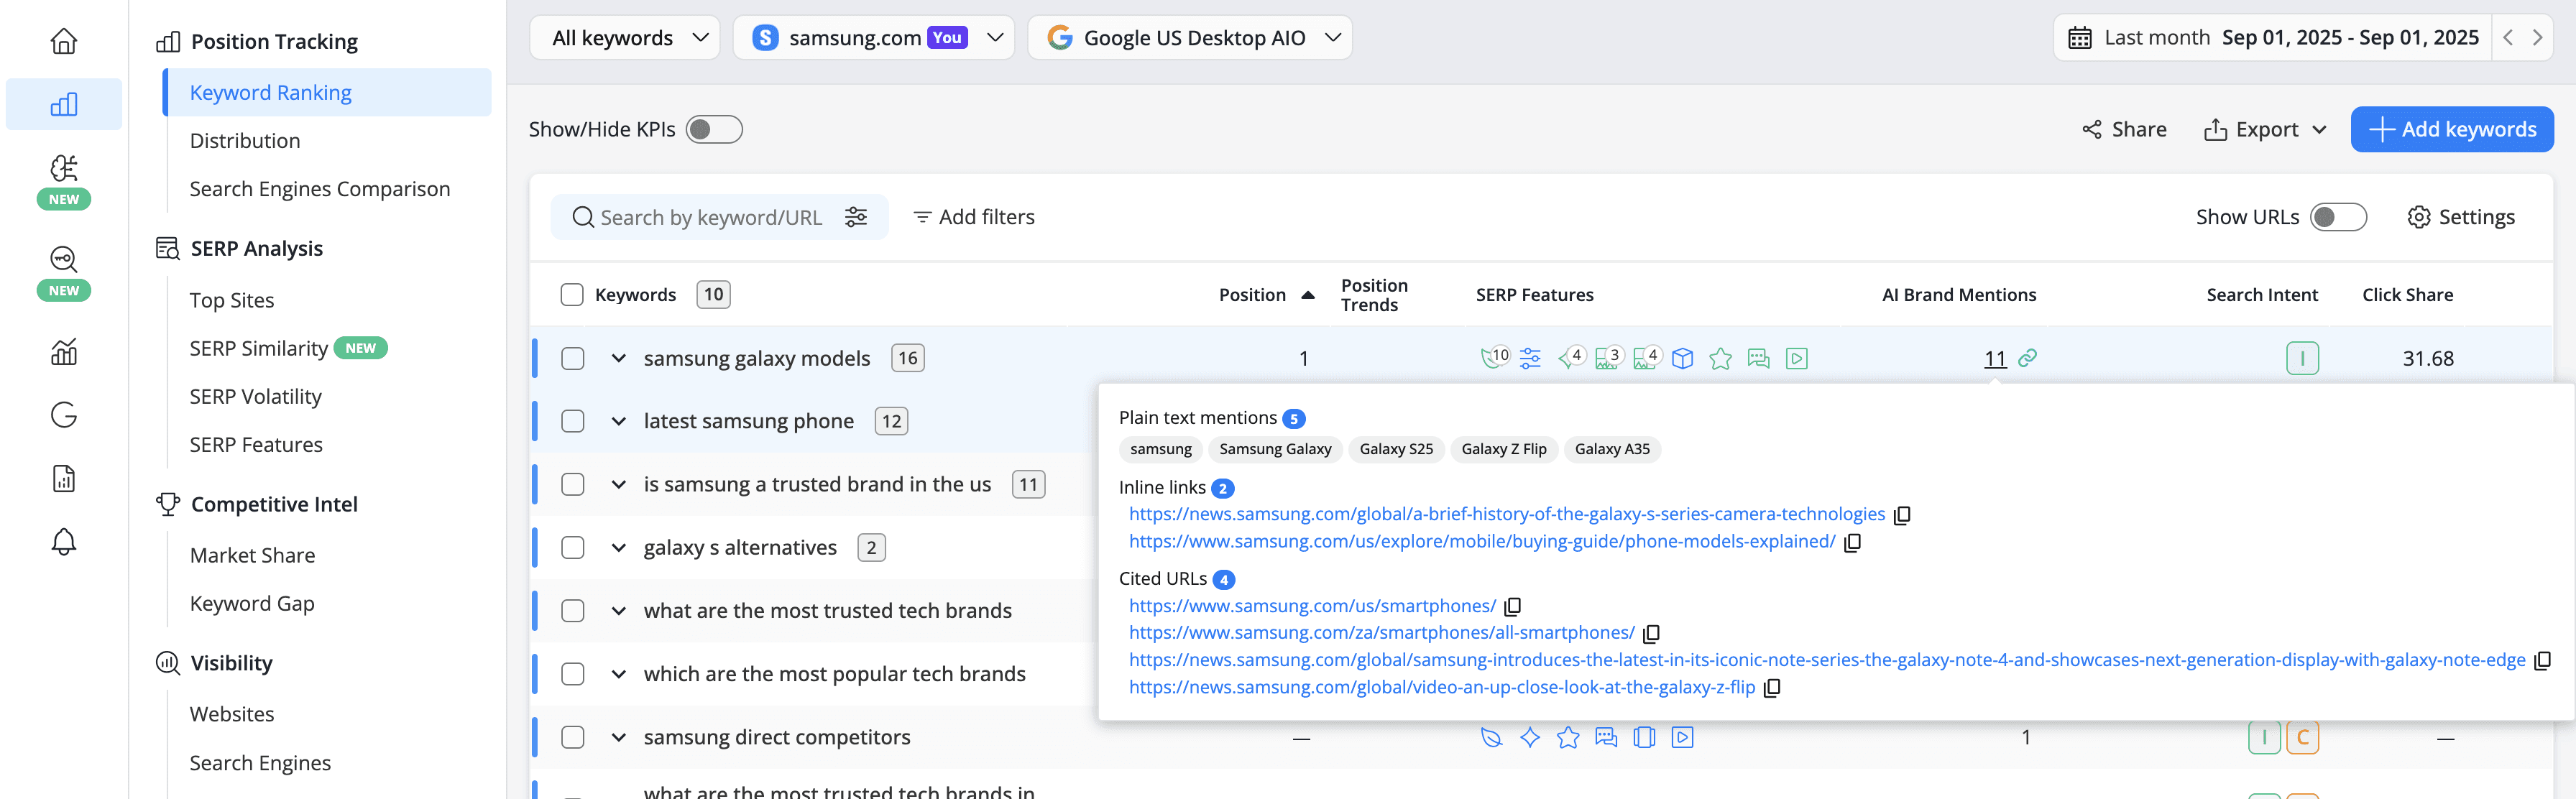Expand the latest samsung phone row

tap(619, 421)
